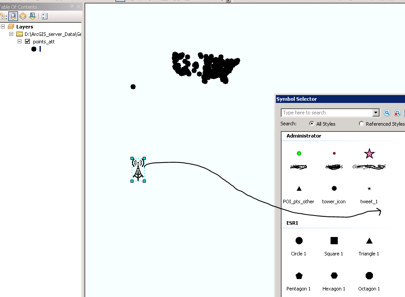Select the List By Drawing Order icon
This screenshot has height=297, width=405.
tap(4, 16)
